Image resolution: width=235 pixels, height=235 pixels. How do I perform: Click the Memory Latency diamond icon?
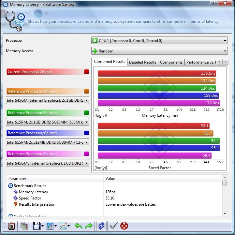(16, 192)
